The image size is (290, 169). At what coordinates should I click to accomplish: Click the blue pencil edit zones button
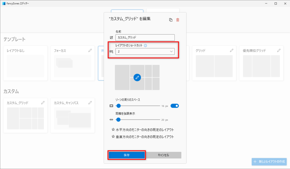[137, 77]
